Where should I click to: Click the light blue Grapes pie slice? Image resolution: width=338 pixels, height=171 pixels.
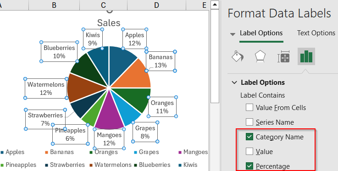[x=127, y=112]
